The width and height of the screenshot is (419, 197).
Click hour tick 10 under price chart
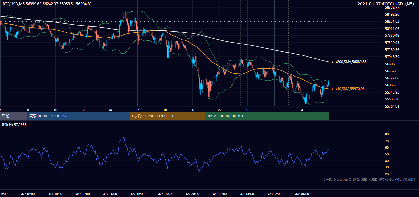[x=55, y=110]
